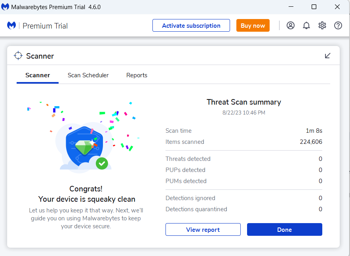350x256 pixels.
Task: Select the Scanner tab
Action: 38,75
